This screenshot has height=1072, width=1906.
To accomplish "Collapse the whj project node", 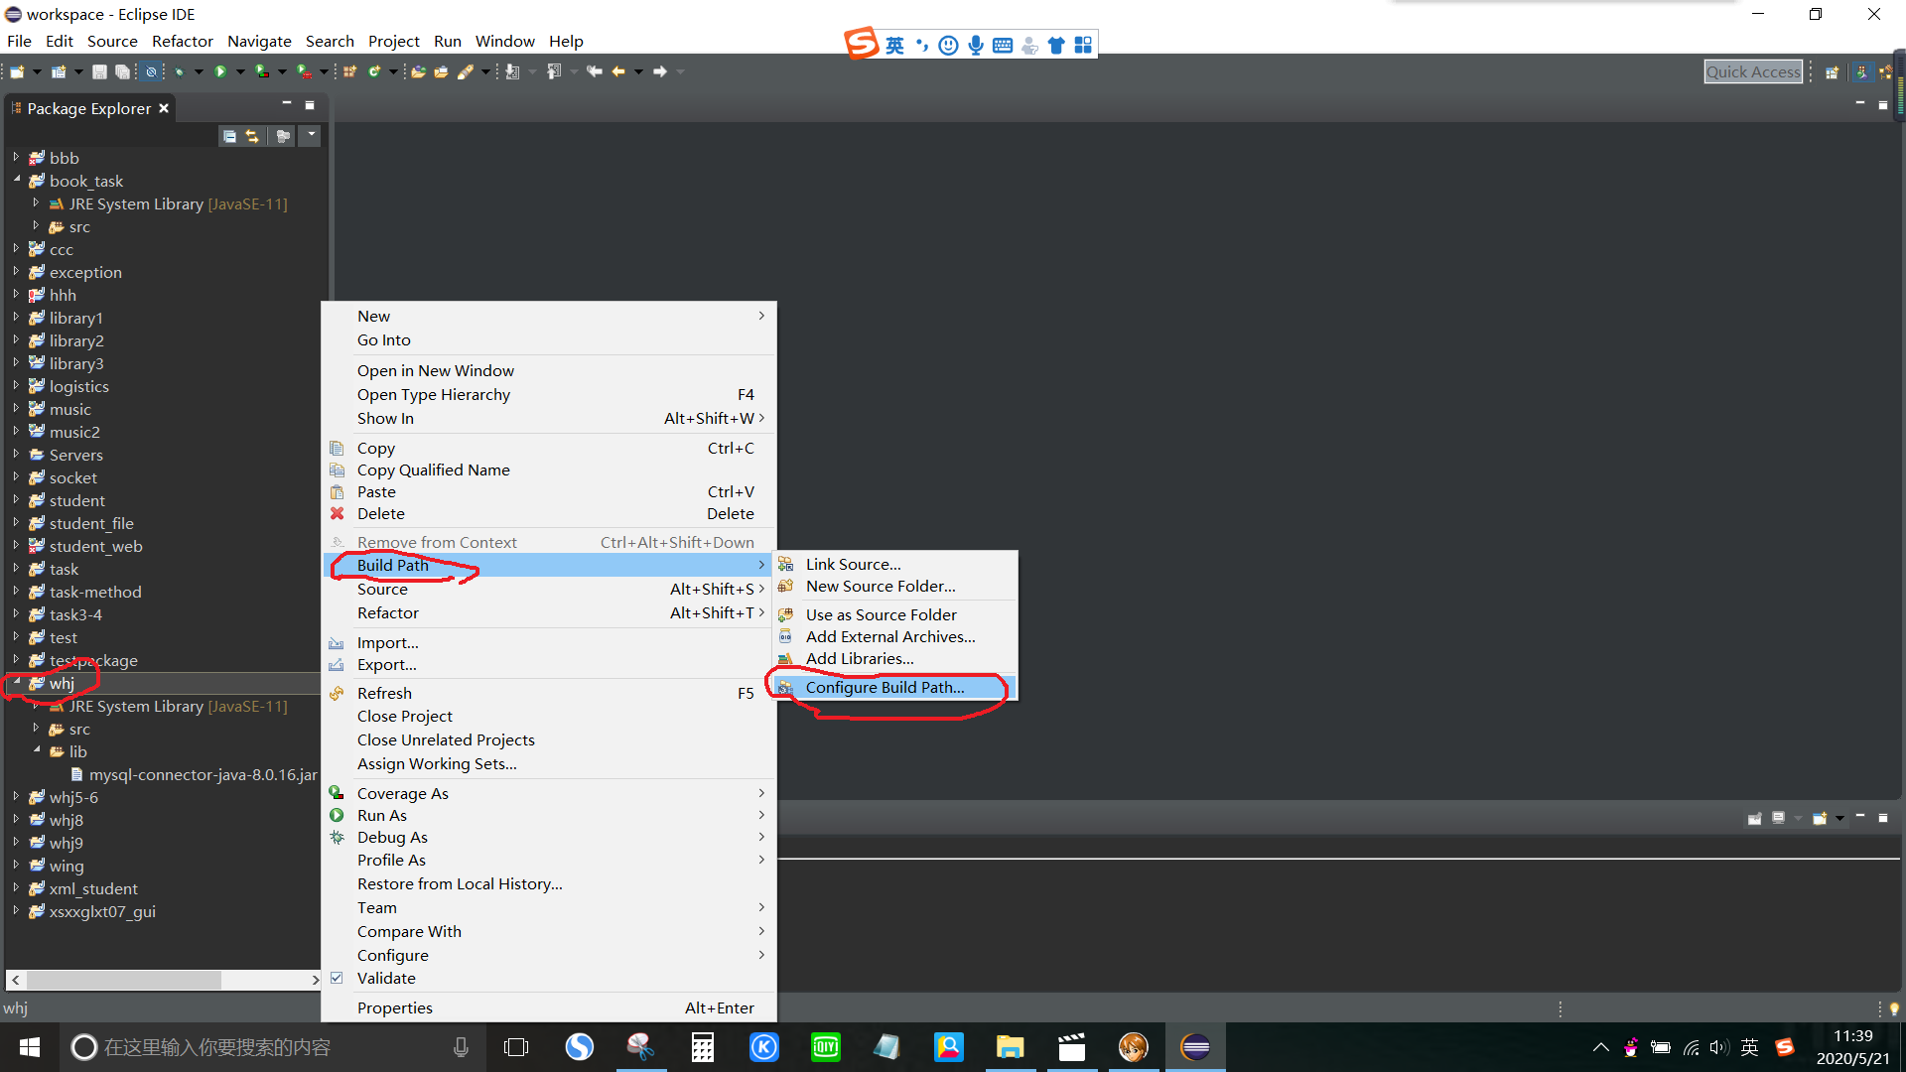I will point(15,683).
